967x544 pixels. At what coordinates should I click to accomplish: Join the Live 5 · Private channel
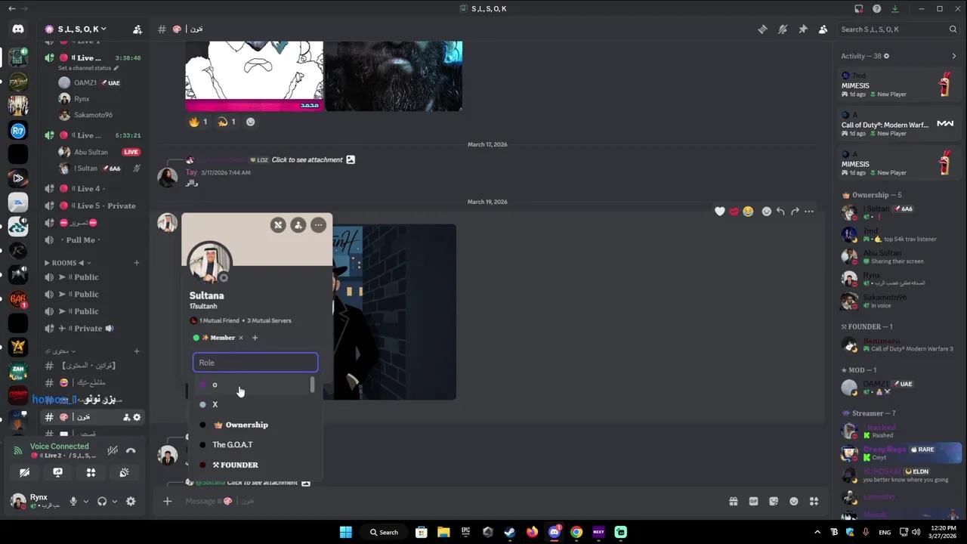point(92,206)
